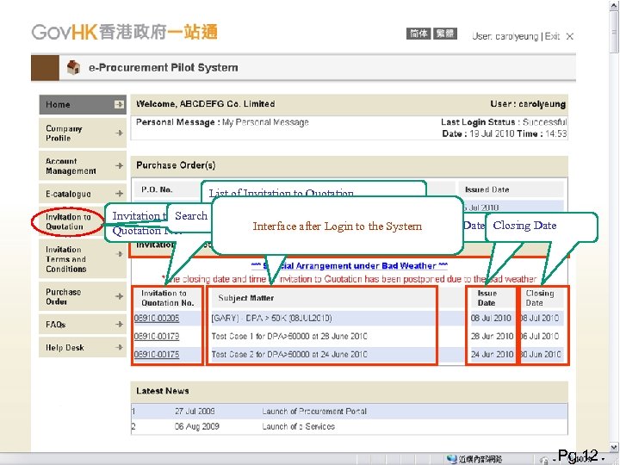Click My Personal Message text
620x465 pixels.
(265, 122)
